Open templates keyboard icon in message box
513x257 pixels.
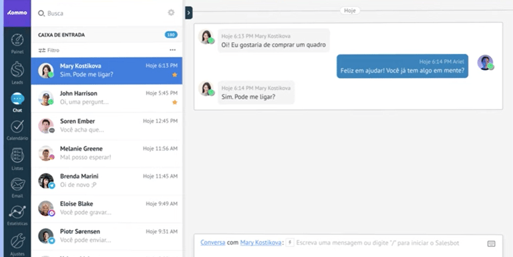point(492,244)
